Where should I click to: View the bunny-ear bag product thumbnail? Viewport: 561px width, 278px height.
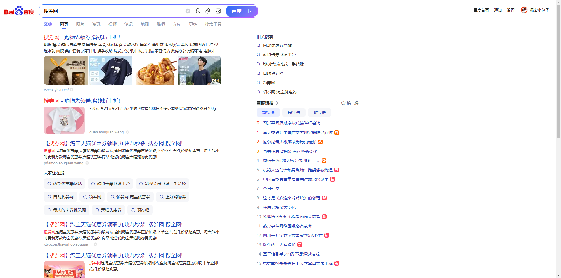tap(66, 70)
